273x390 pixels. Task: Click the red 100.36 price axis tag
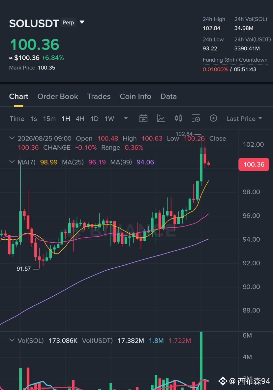coord(254,165)
